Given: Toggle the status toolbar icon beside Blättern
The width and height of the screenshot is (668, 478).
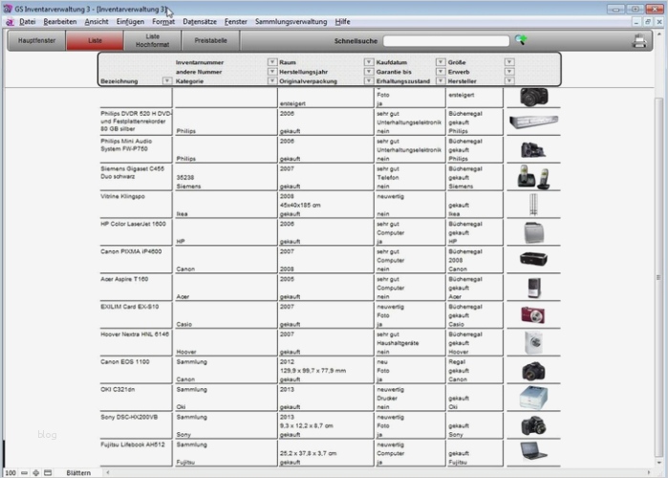Looking at the screenshot, I should tap(48, 472).
